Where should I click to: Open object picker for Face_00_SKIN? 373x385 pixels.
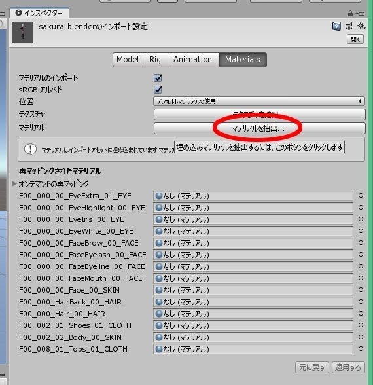(361, 290)
